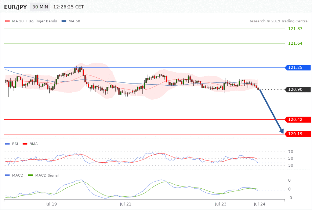Click the red 120.42 support price tag

[298, 119]
